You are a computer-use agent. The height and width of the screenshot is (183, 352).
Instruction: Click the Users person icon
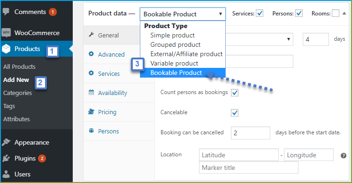click(x=6, y=174)
